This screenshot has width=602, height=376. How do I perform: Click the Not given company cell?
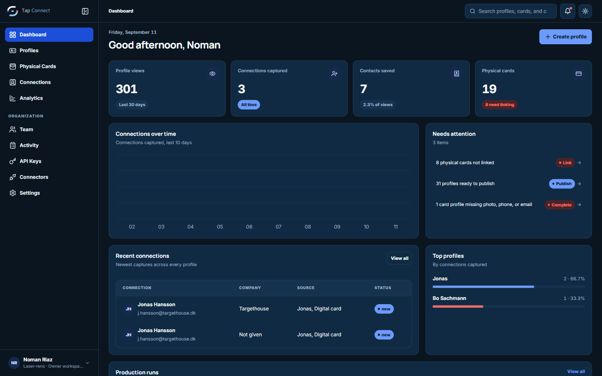pyautogui.click(x=250, y=335)
